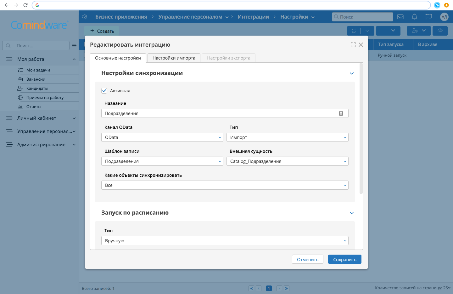
Task: Open the messages envelope icon
Action: [400, 17]
